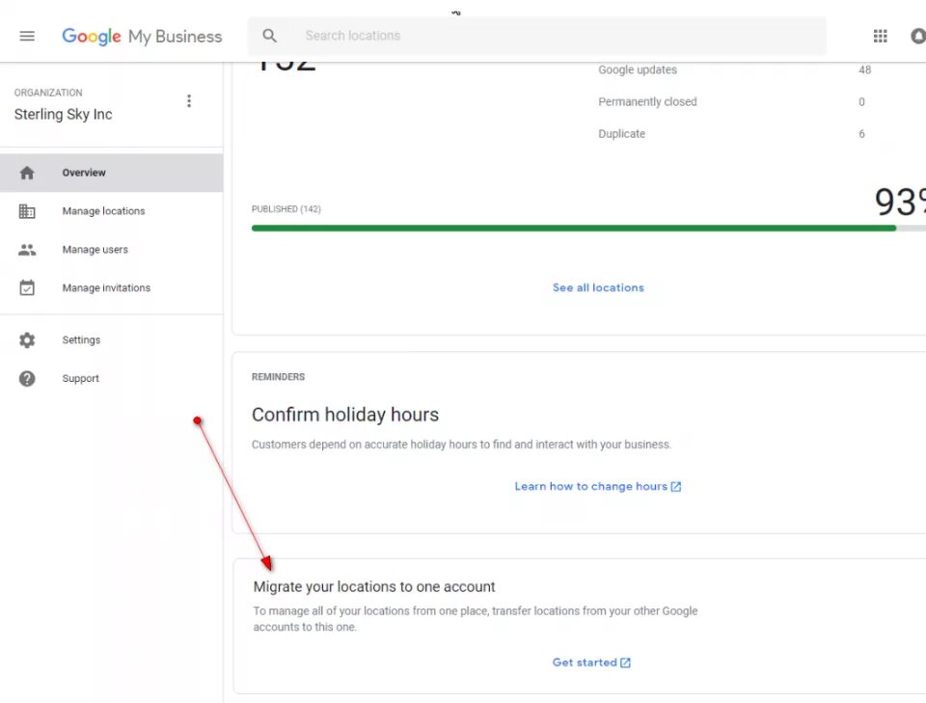Click the Permanently closed count 0
The height and width of the screenshot is (703, 926).
click(x=861, y=101)
